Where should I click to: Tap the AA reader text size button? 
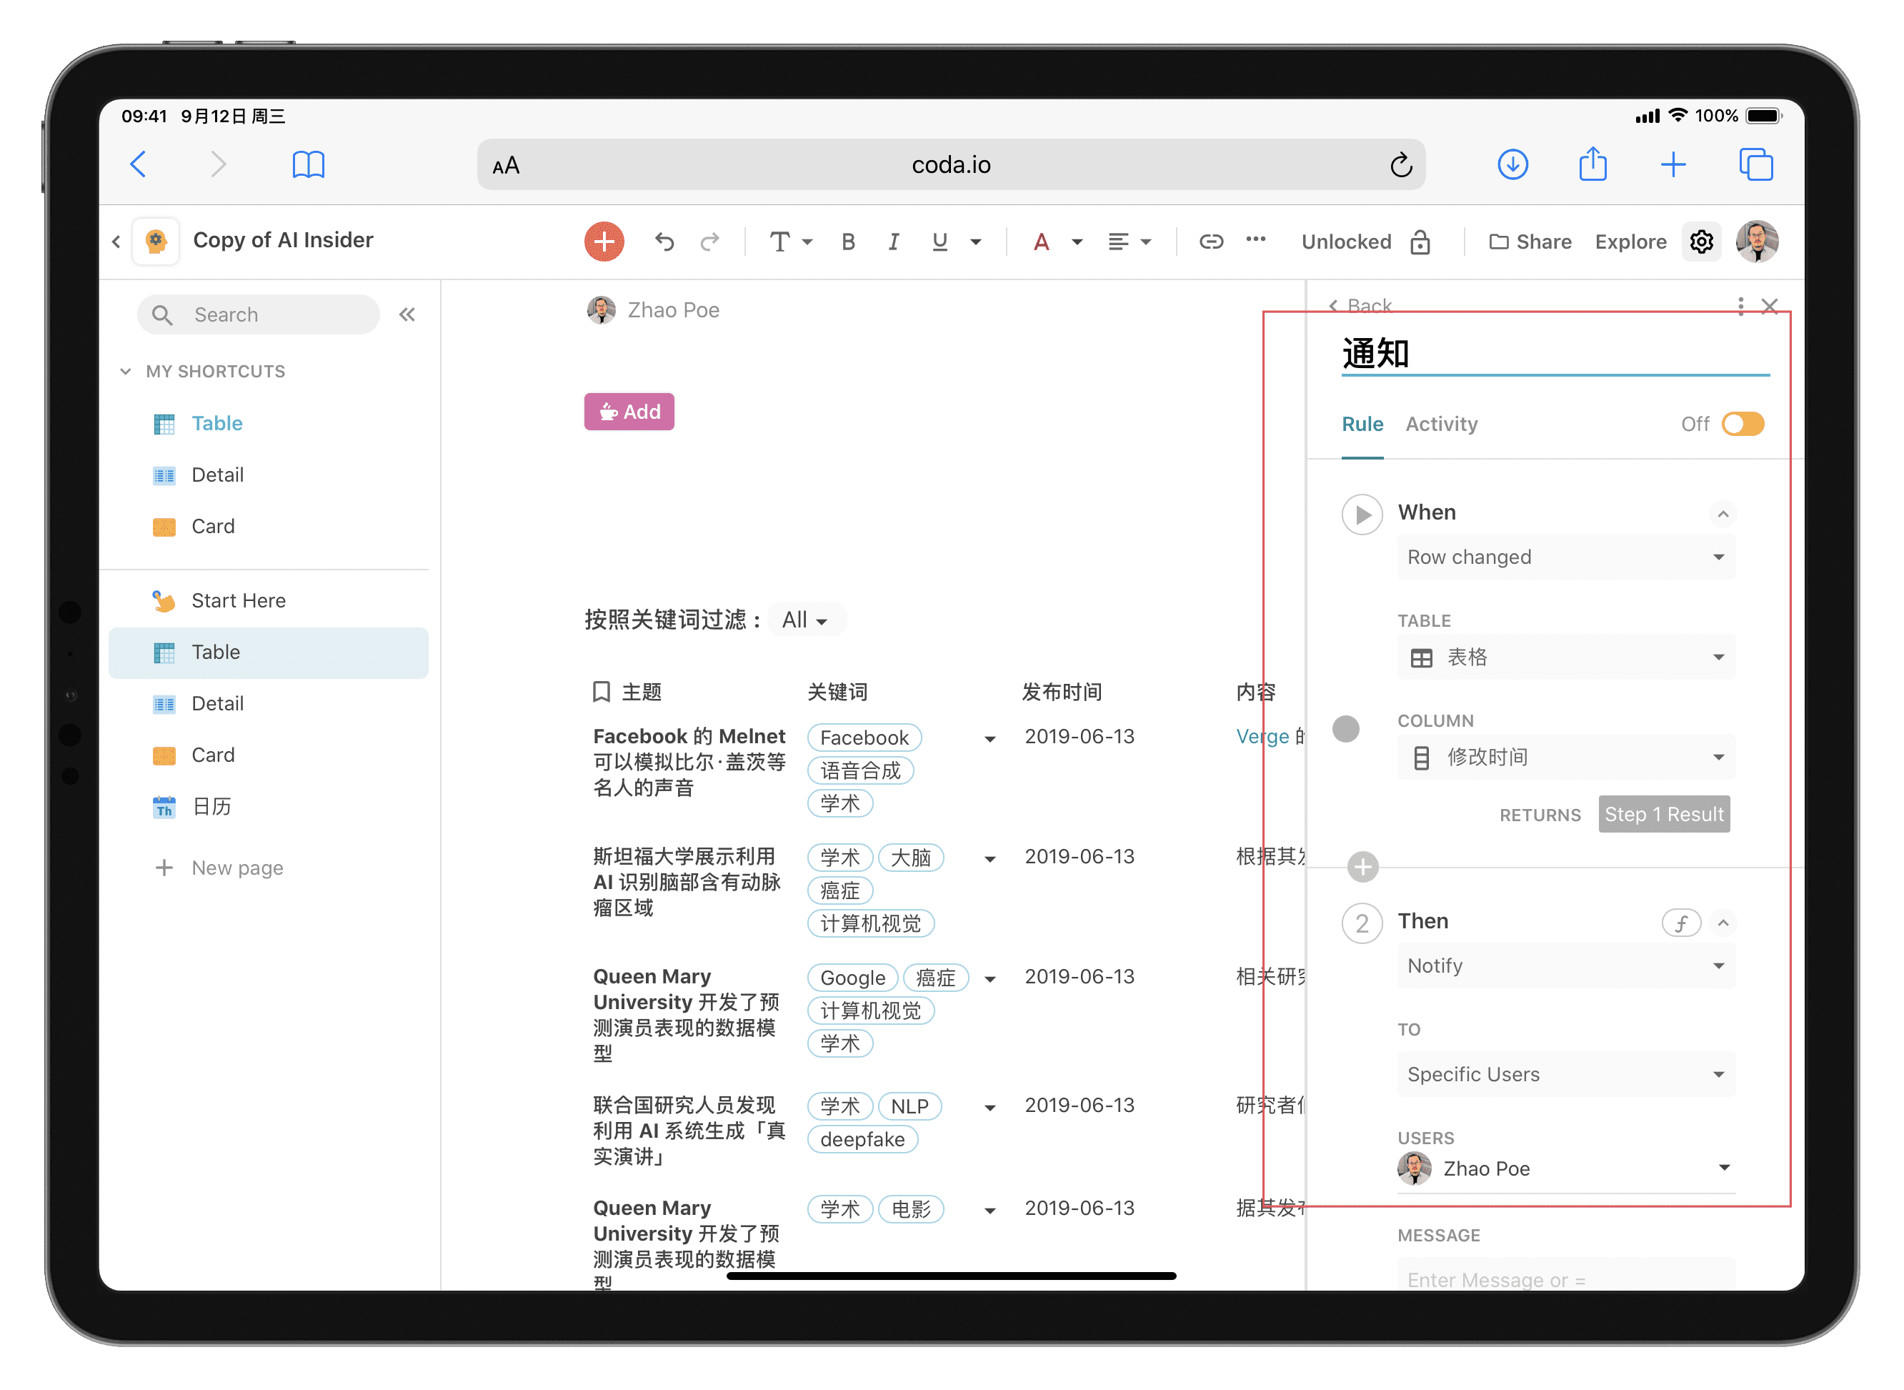click(505, 166)
